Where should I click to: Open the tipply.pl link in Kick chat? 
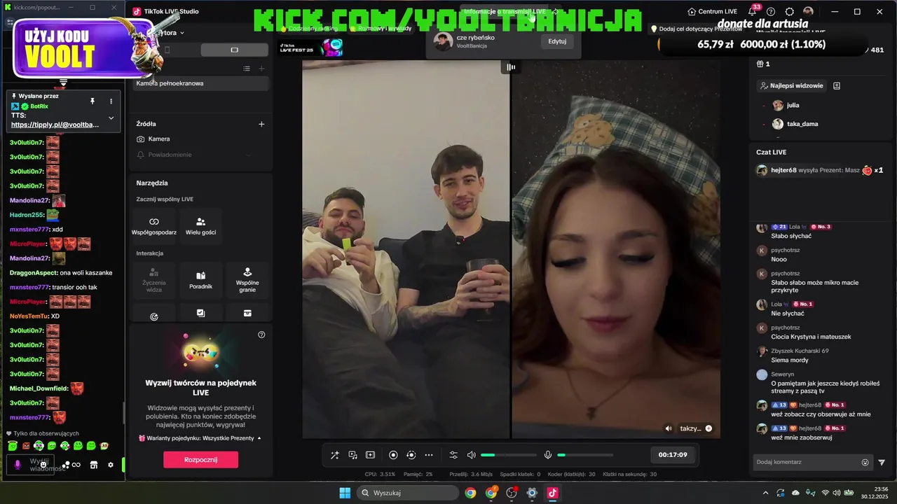pyautogui.click(x=55, y=125)
